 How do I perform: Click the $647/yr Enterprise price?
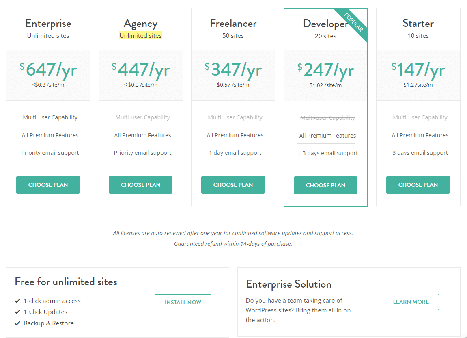click(48, 70)
